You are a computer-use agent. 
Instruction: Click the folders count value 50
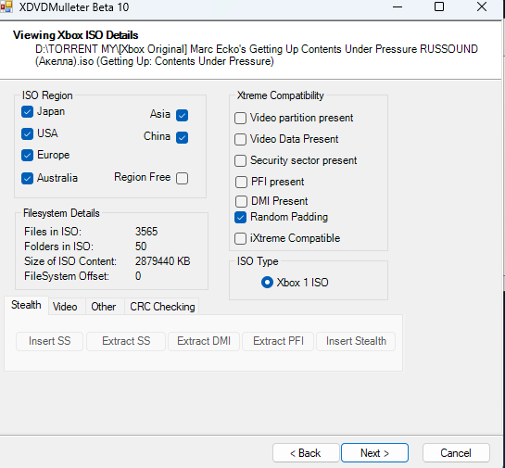[141, 247]
